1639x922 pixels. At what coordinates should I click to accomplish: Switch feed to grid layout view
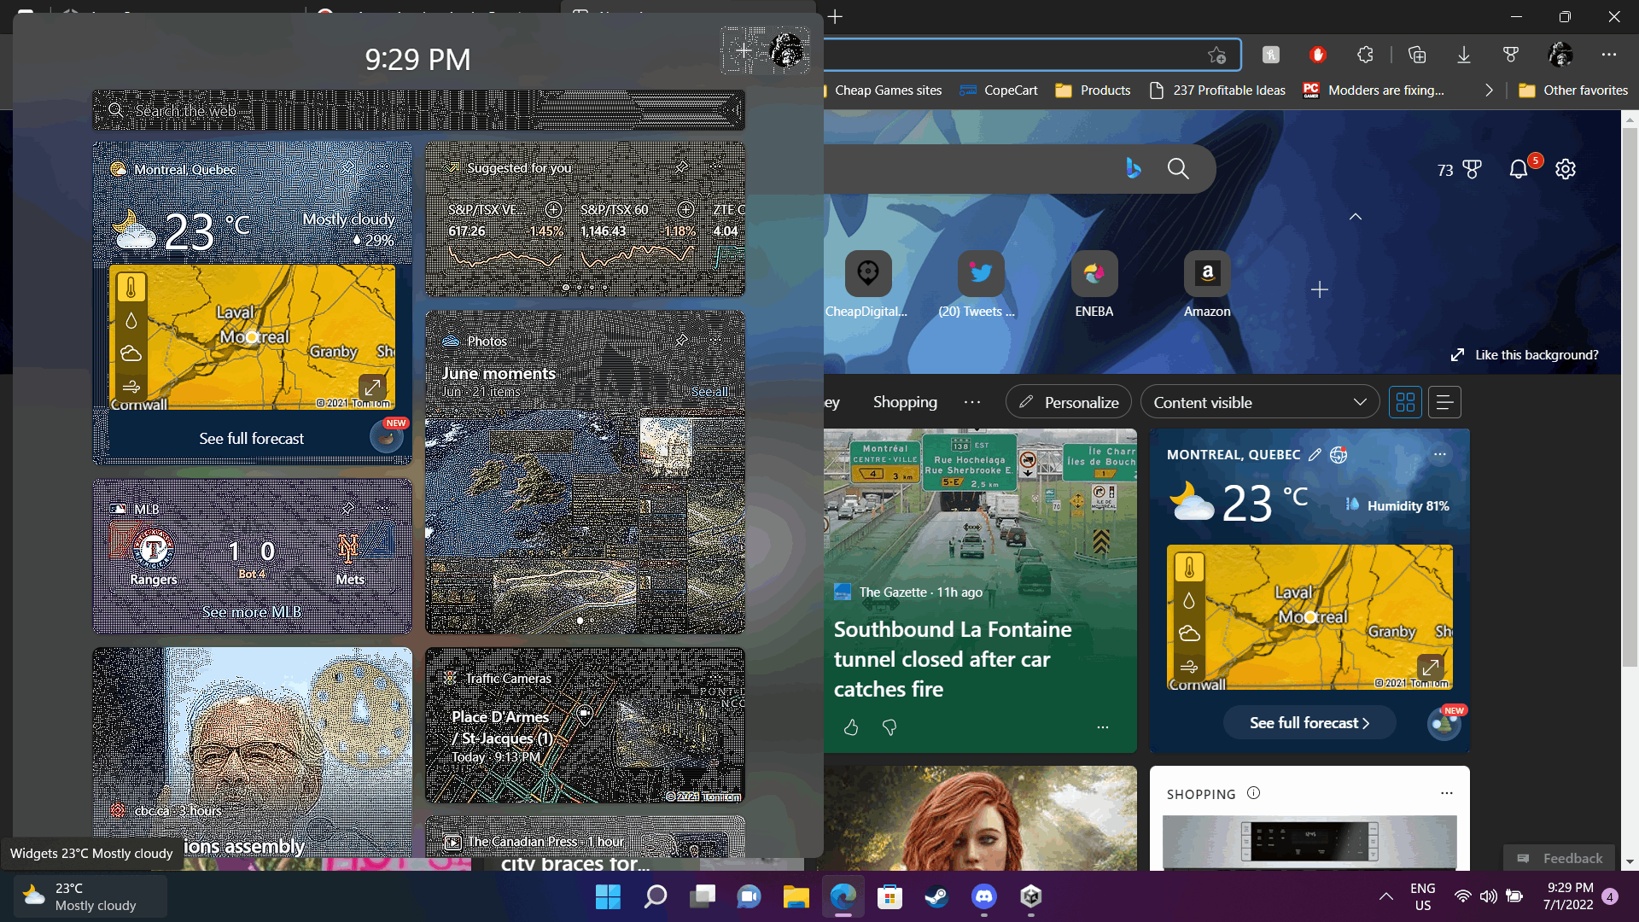pyautogui.click(x=1405, y=402)
